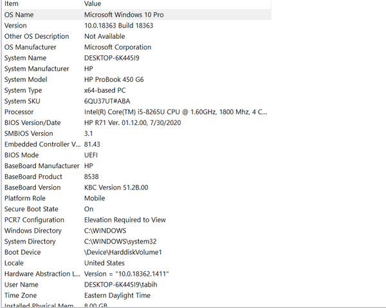The width and height of the screenshot is (386, 308).
Task: Click the HP R71 Ver. 01.12.00 value
Action: [133, 122]
